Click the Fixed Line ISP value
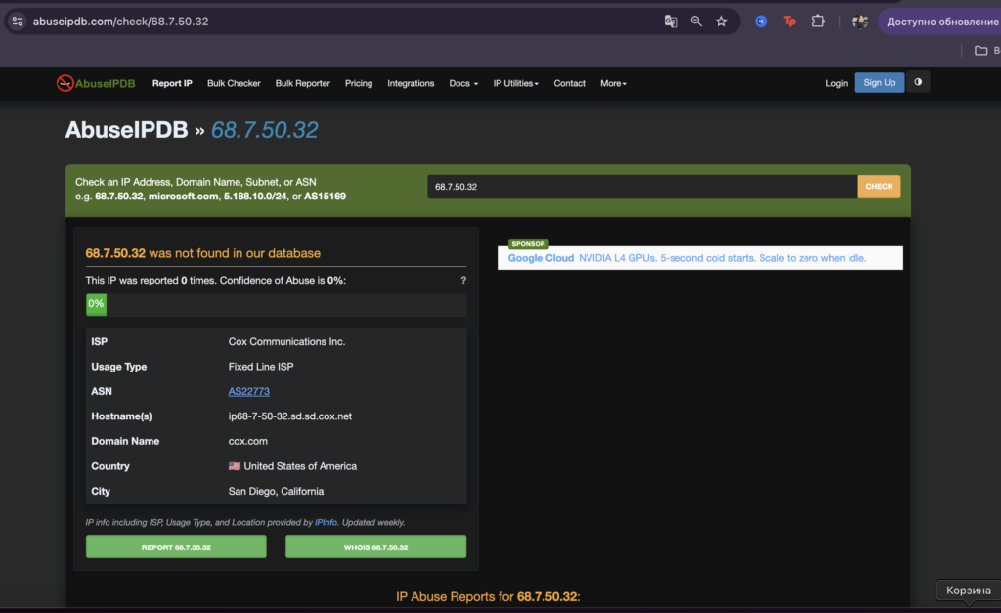 [260, 367]
